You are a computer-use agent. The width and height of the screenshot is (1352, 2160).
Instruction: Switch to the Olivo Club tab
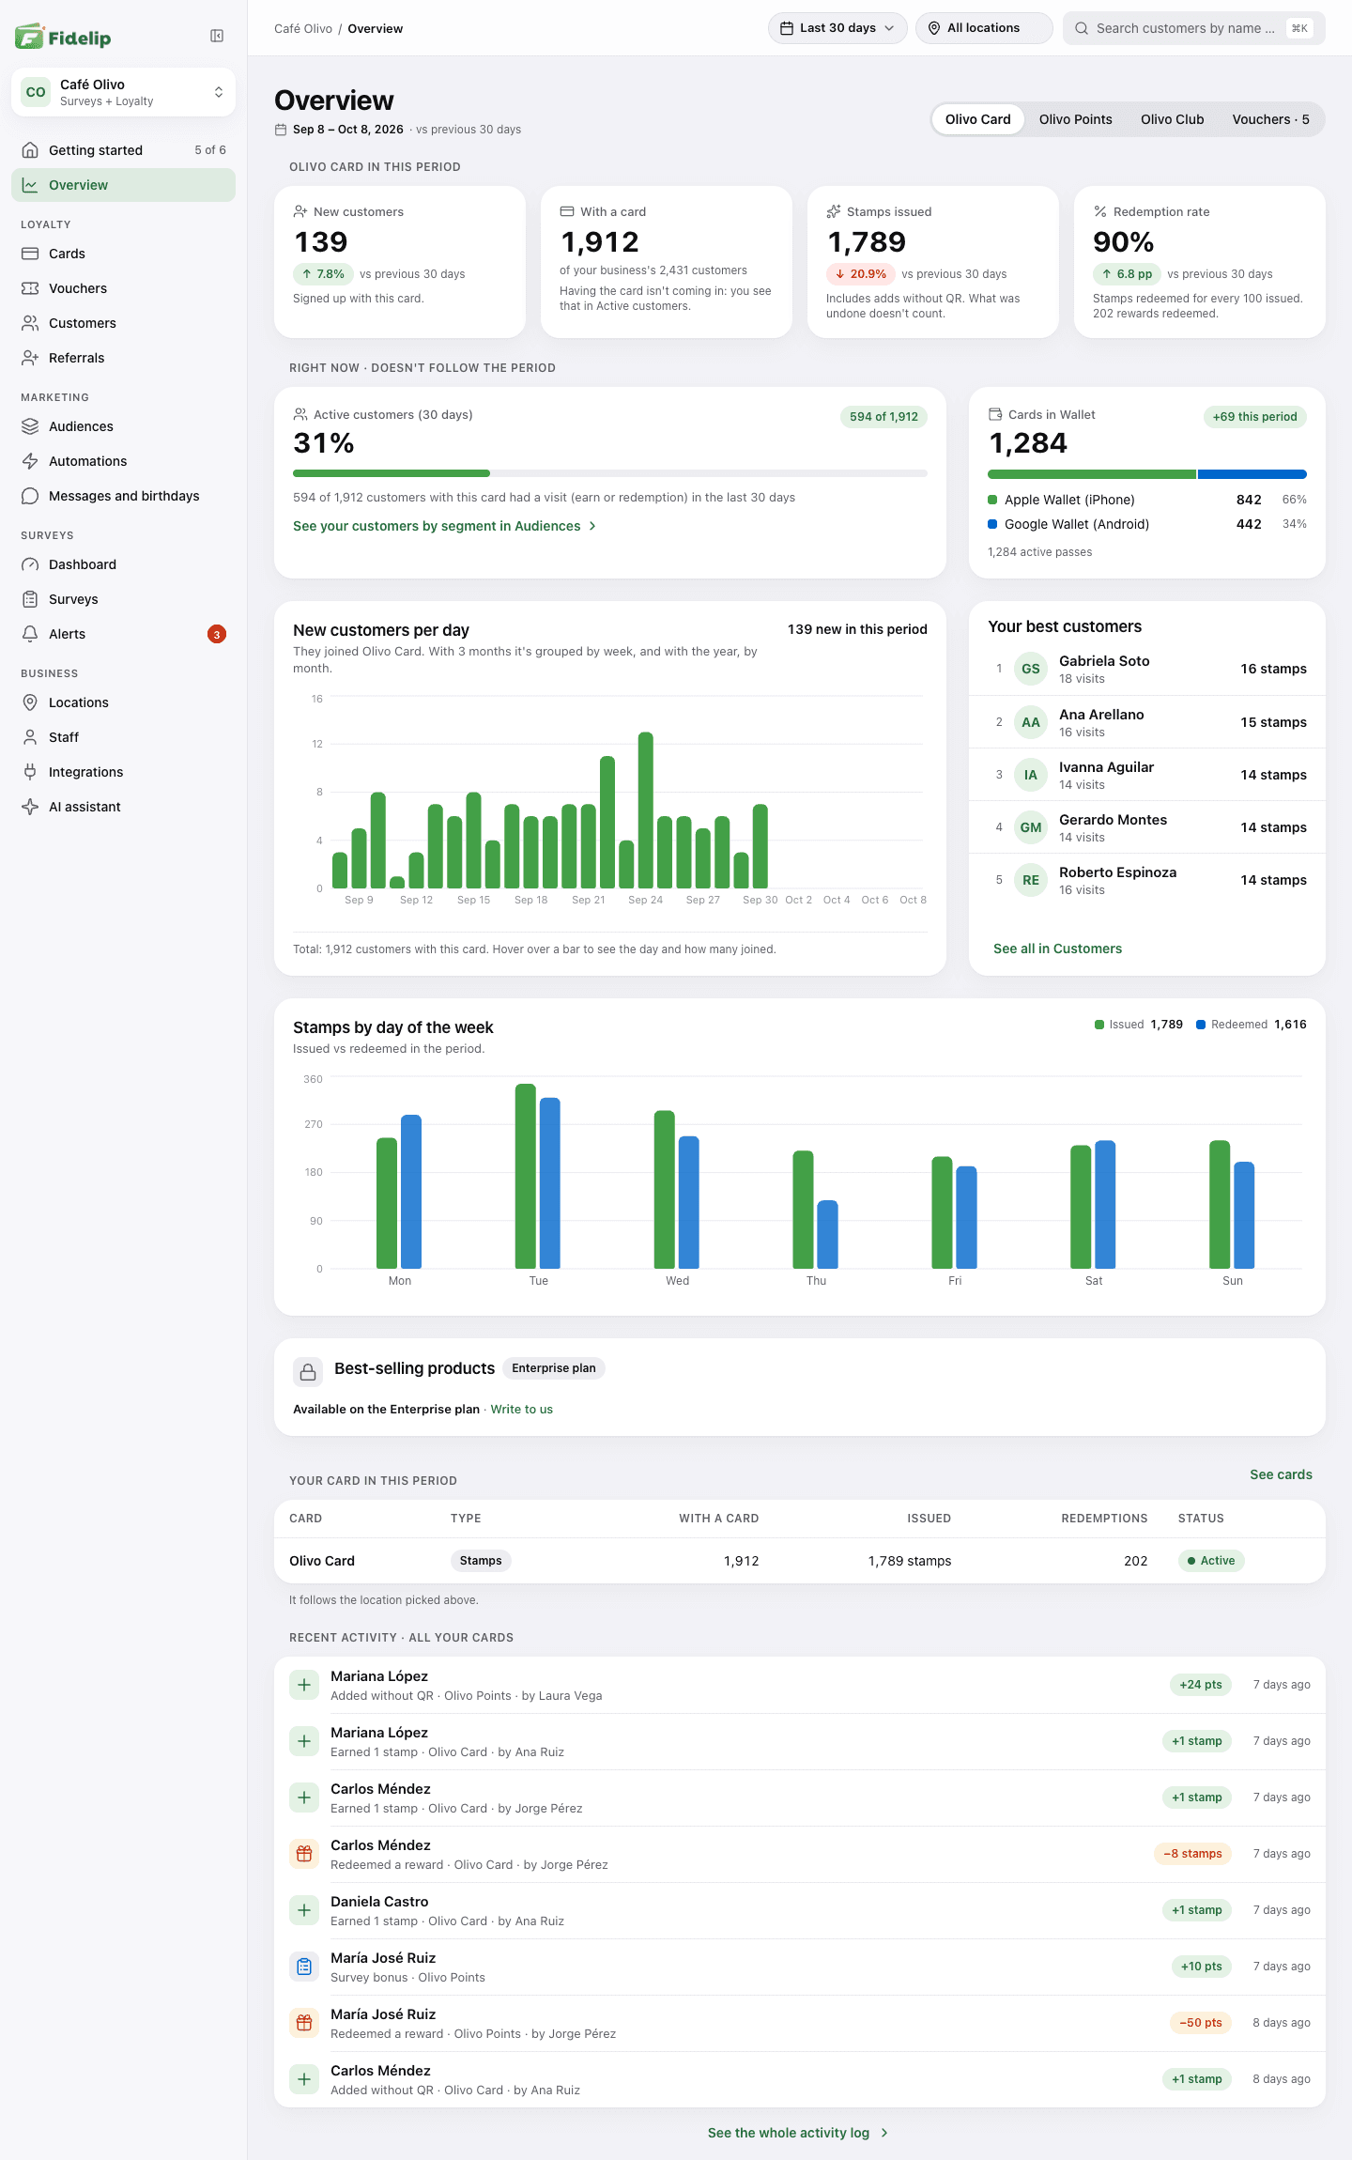click(x=1172, y=119)
